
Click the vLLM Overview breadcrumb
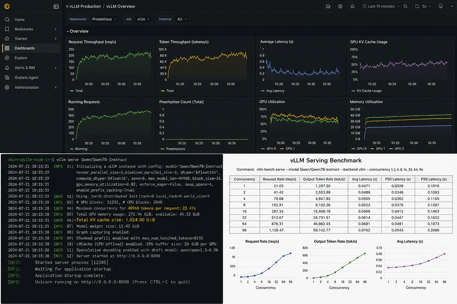click(x=121, y=6)
